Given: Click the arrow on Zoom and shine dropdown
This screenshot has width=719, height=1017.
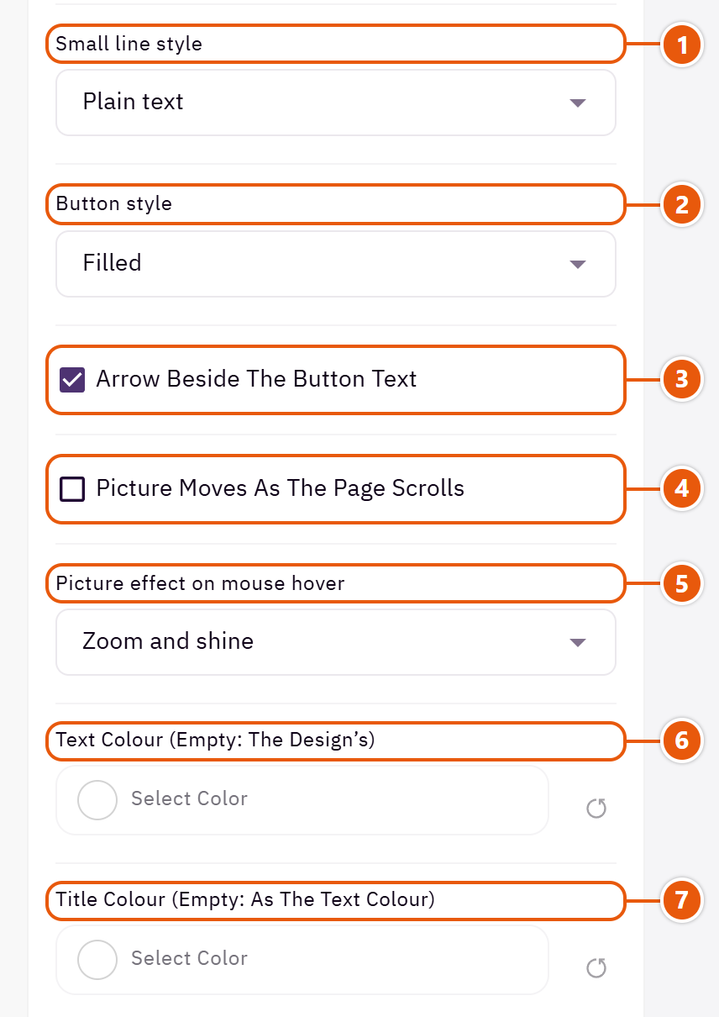Looking at the screenshot, I should click(x=577, y=643).
